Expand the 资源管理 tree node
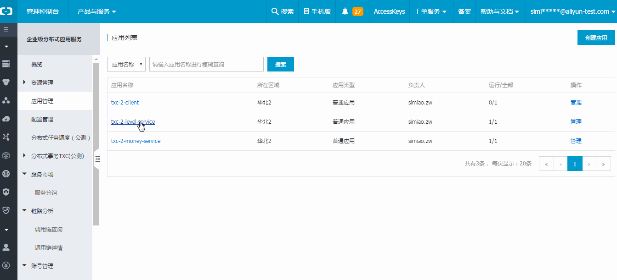The width and height of the screenshot is (617, 280). coord(24,82)
